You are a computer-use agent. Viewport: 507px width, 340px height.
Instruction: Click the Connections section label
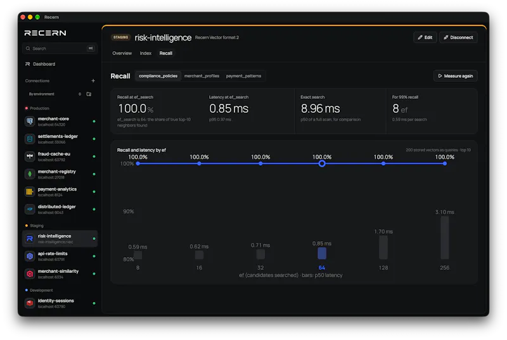click(x=37, y=80)
